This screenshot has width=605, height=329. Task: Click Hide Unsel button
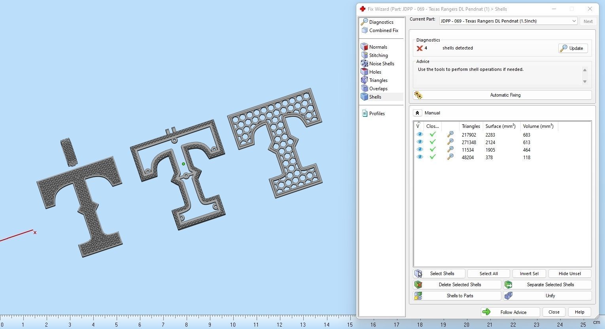(x=570, y=274)
